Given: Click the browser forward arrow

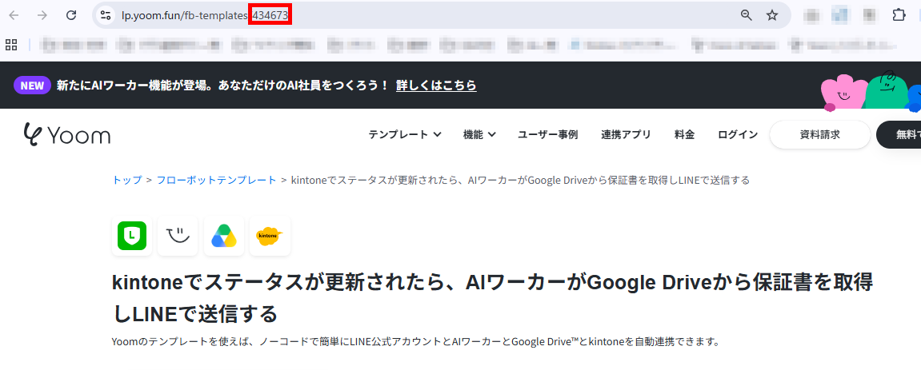Looking at the screenshot, I should [42, 15].
